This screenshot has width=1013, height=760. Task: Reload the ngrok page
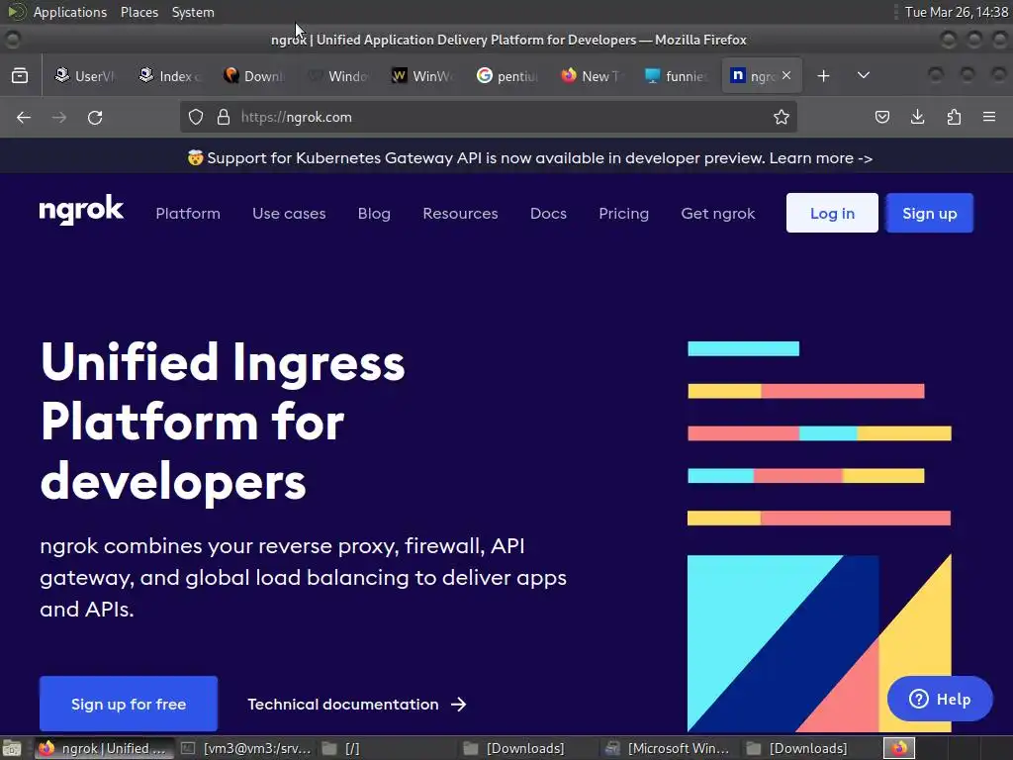click(95, 117)
